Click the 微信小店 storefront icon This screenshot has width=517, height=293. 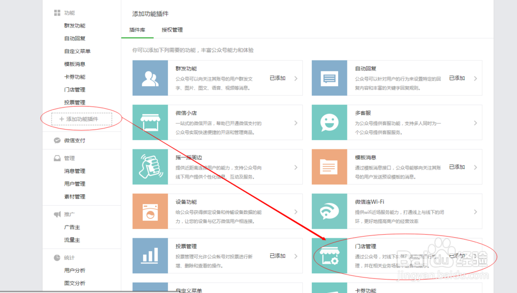150,122
